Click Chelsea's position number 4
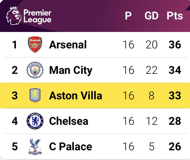190x160 pixels. point(15,121)
